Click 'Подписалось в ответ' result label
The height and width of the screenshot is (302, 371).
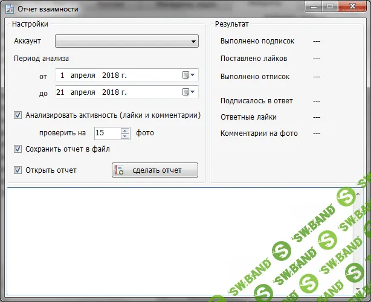256,101
